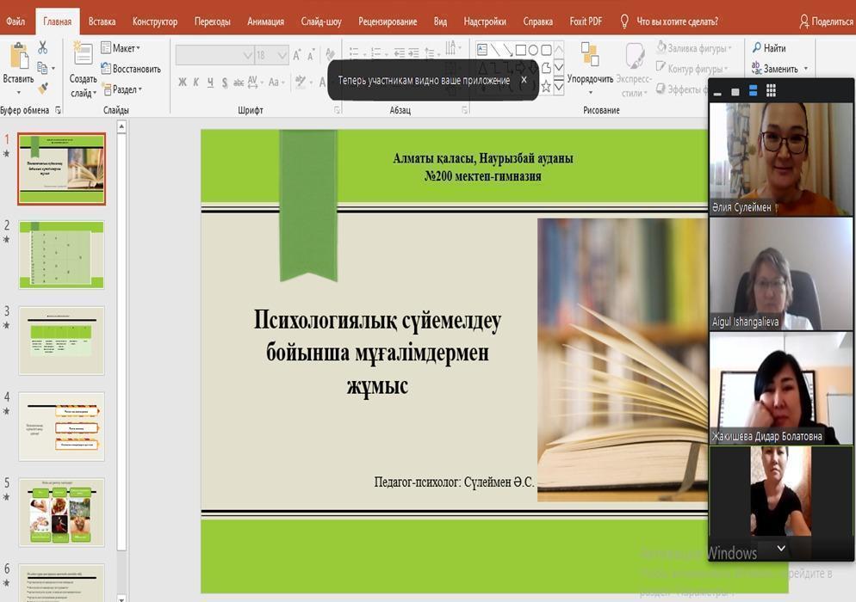Open the font size dropdown
The height and width of the screenshot is (602, 856).
(282, 56)
